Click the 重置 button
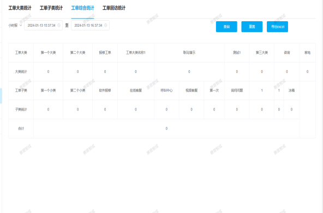This screenshot has width=323, height=213. (x=252, y=27)
